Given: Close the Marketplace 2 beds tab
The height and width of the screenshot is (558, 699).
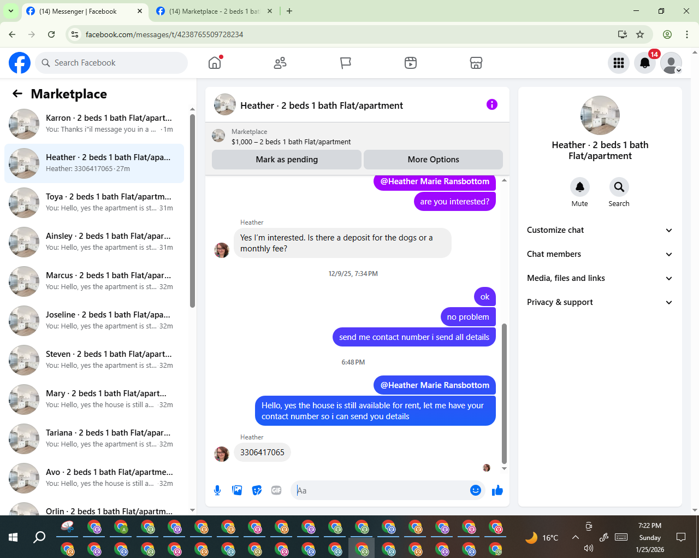Looking at the screenshot, I should coord(270,11).
